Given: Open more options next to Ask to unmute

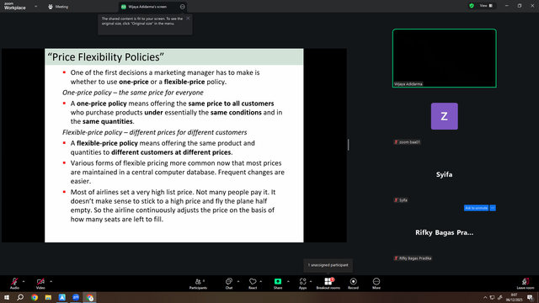Looking at the screenshot, I should tap(493, 208).
